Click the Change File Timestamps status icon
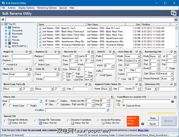This screenshot has height=137, width=179. click(40, 123)
